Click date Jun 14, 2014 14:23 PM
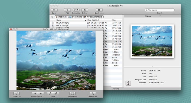The height and width of the screenshot is (103, 191). click(x=97, y=25)
